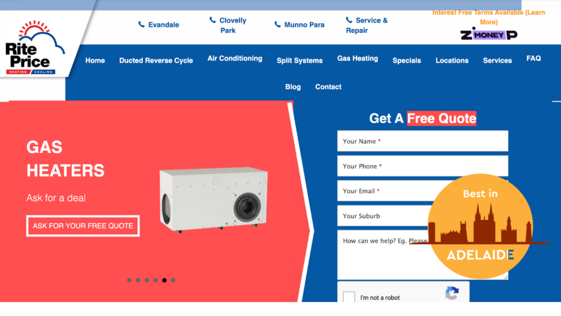Click the Your Name input field
This screenshot has width=561, height=316.
click(x=422, y=141)
